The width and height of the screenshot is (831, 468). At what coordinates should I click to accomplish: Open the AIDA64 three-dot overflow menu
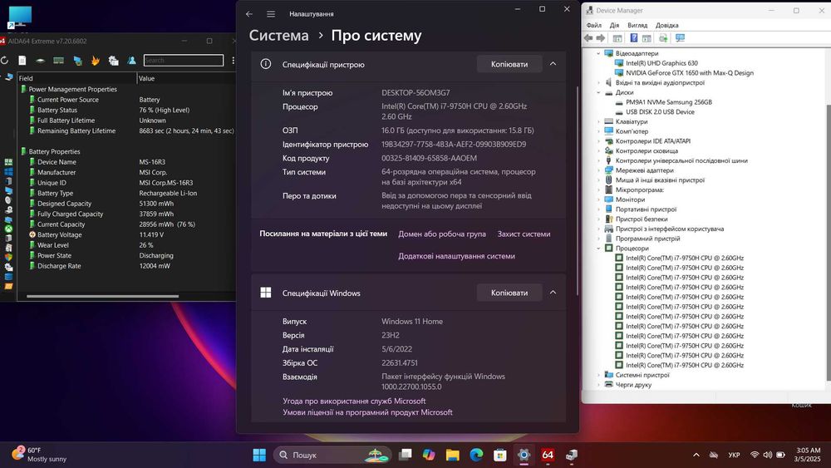(234, 61)
